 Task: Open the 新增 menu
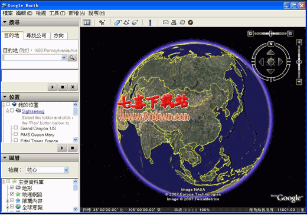click(77, 13)
